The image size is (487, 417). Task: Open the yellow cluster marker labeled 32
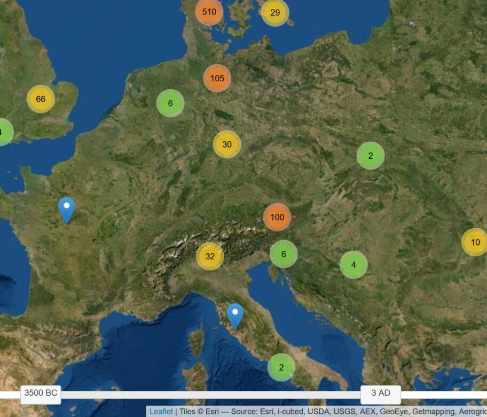[x=210, y=256]
